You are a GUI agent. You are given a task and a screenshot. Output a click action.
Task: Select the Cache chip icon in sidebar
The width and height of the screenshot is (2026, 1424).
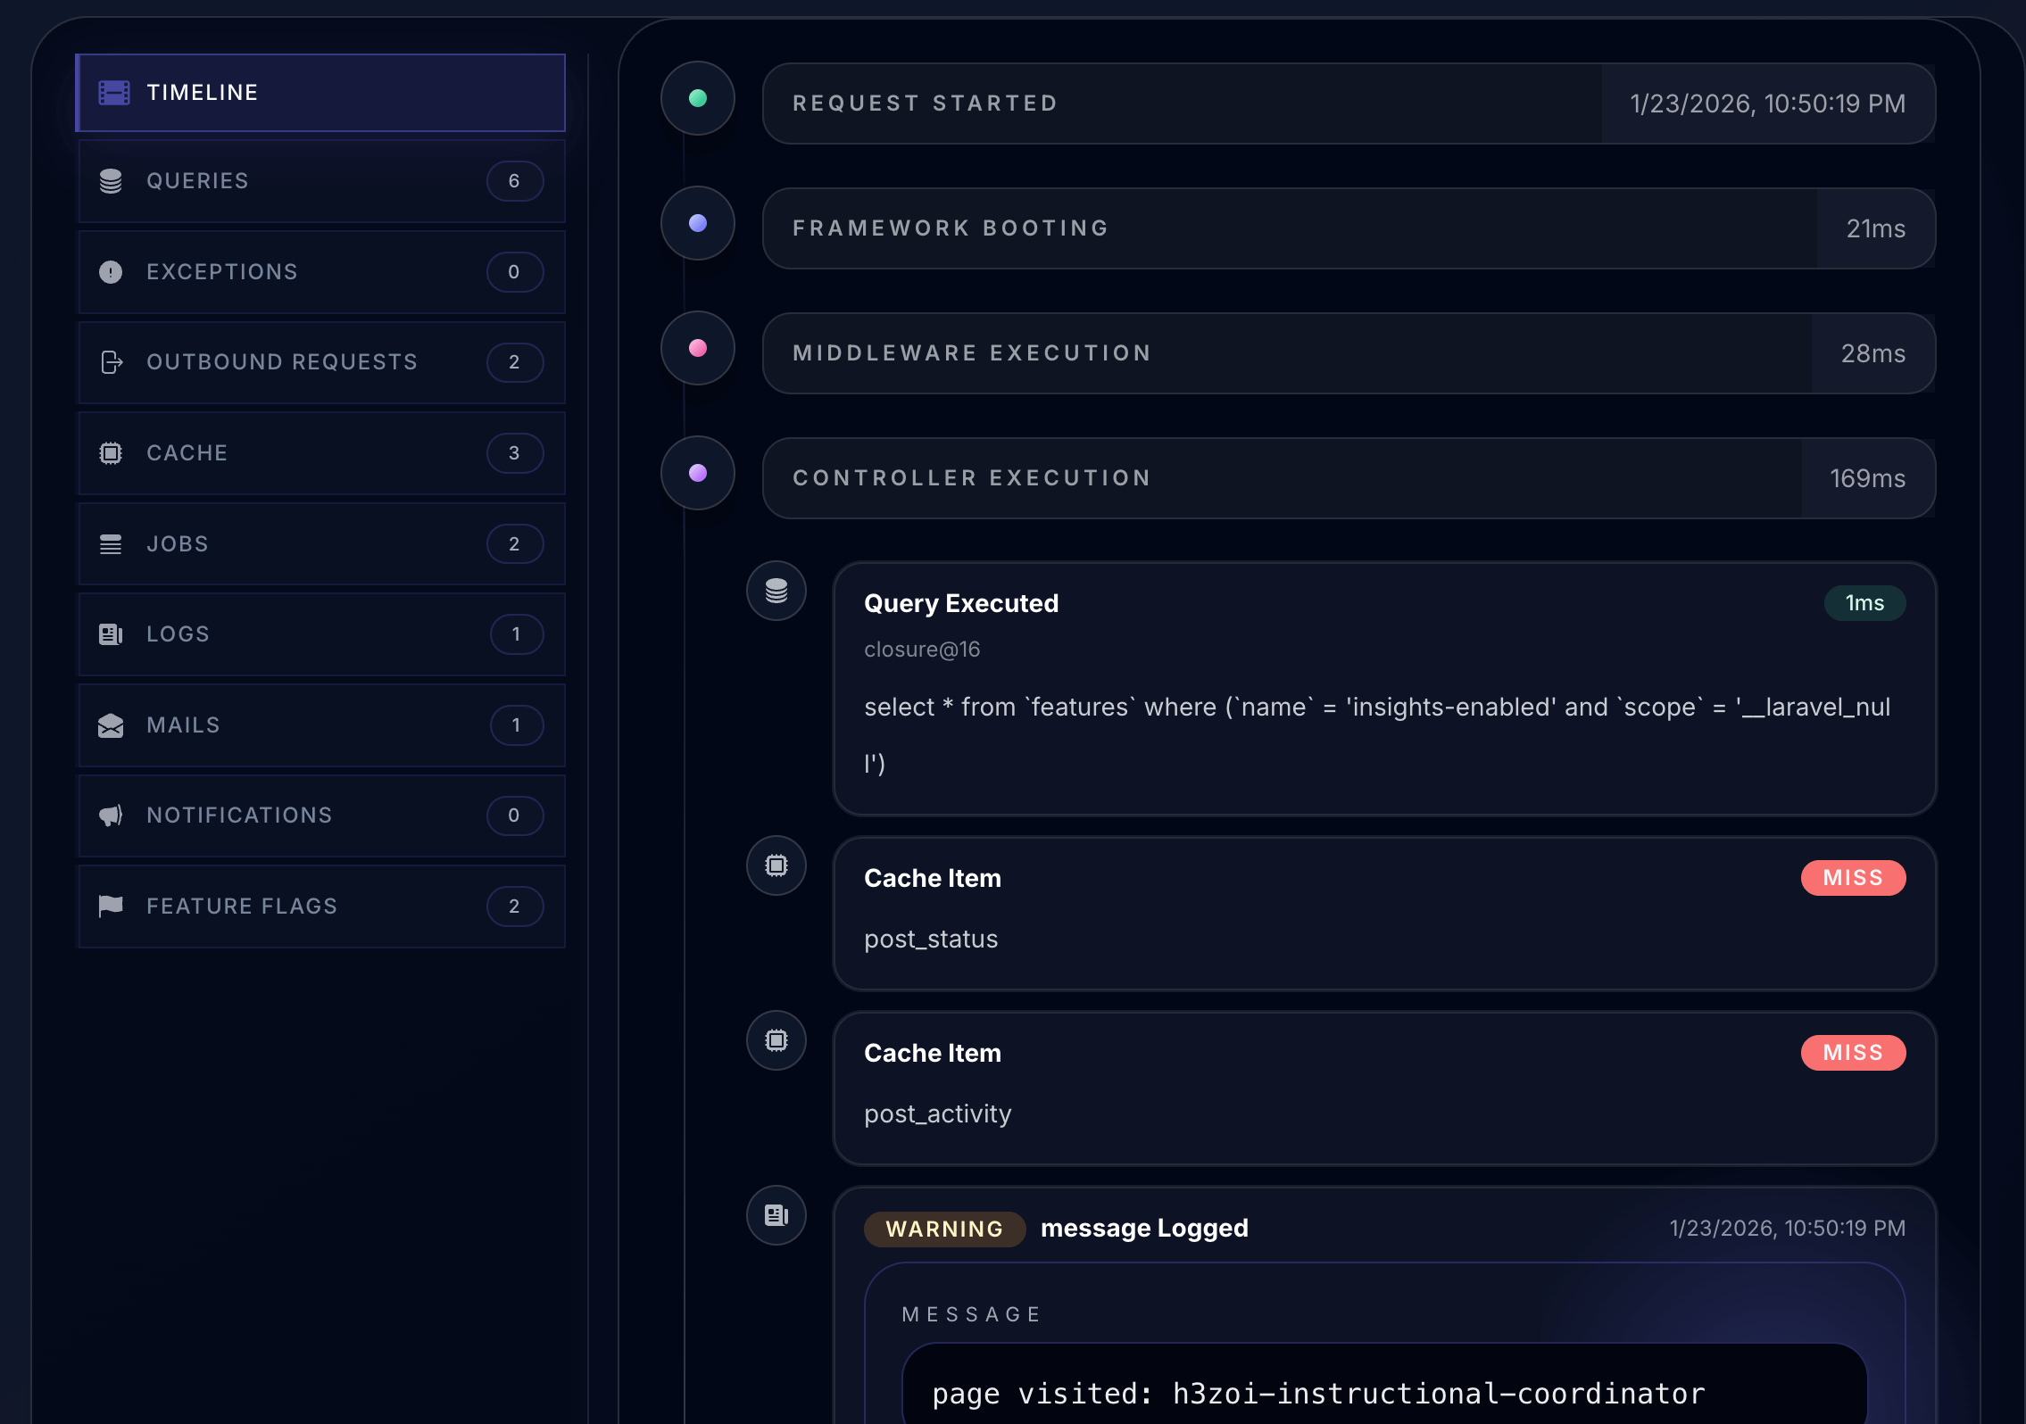click(111, 453)
